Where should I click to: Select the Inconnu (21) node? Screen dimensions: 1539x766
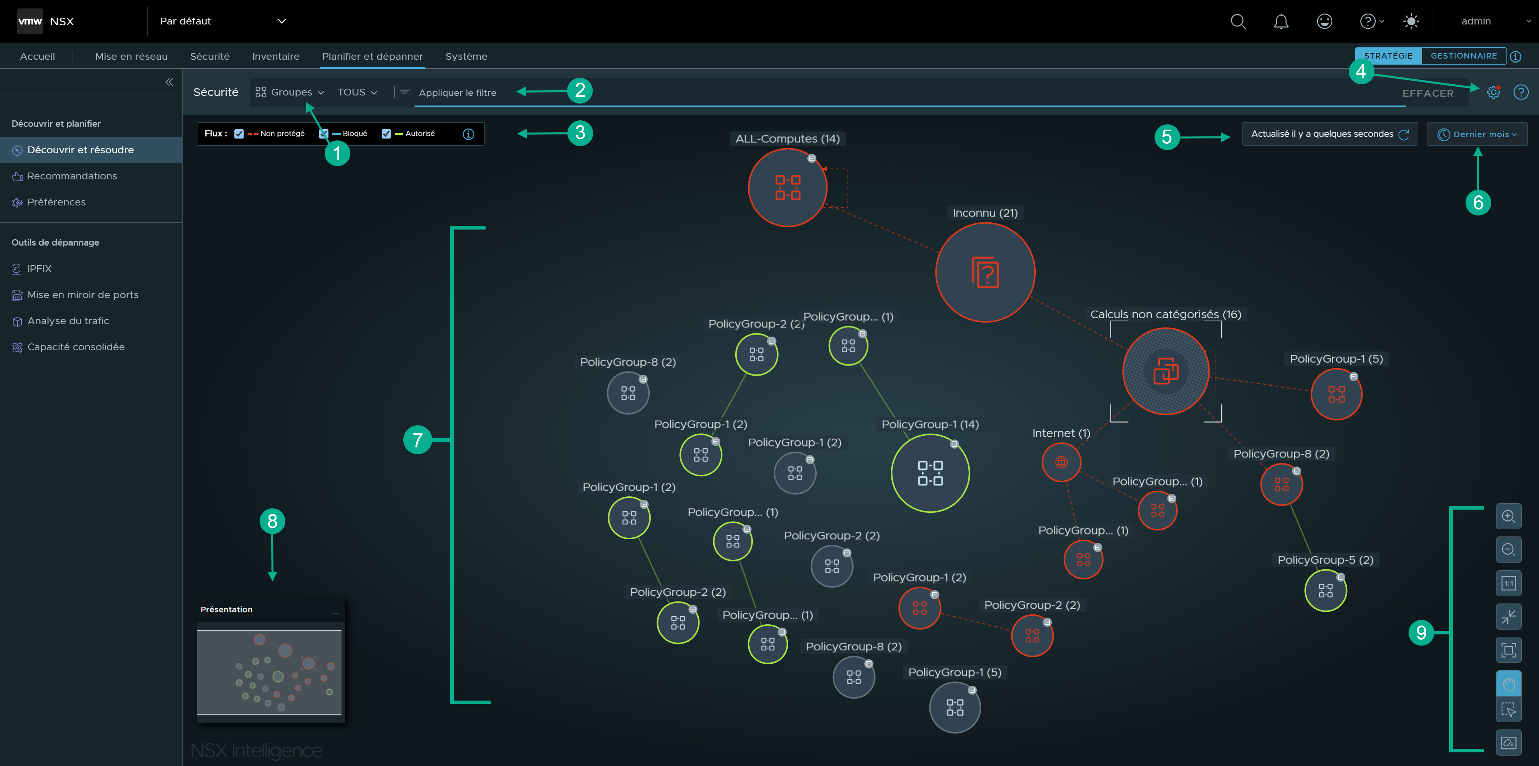[985, 272]
